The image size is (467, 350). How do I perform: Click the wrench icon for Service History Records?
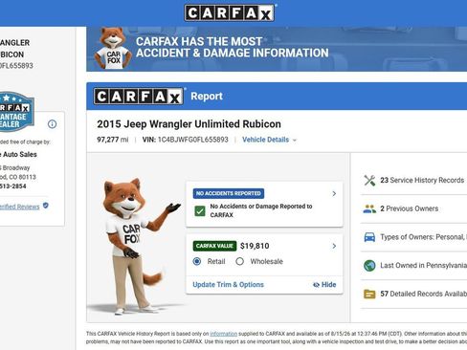(x=369, y=181)
